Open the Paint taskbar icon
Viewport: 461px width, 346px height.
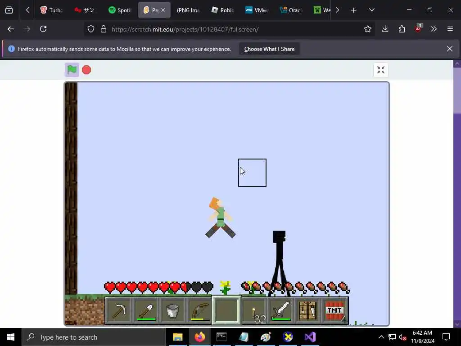coord(266,337)
